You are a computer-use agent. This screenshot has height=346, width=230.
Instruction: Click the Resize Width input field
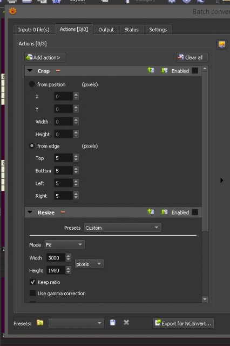point(56,258)
